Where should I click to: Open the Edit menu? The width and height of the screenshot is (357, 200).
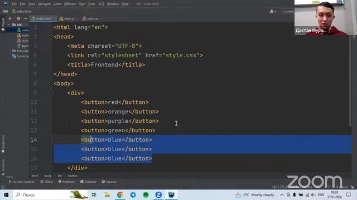click(x=22, y=4)
